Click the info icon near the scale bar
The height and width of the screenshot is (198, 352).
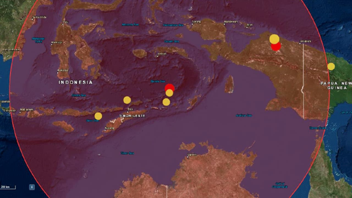pos(32,187)
